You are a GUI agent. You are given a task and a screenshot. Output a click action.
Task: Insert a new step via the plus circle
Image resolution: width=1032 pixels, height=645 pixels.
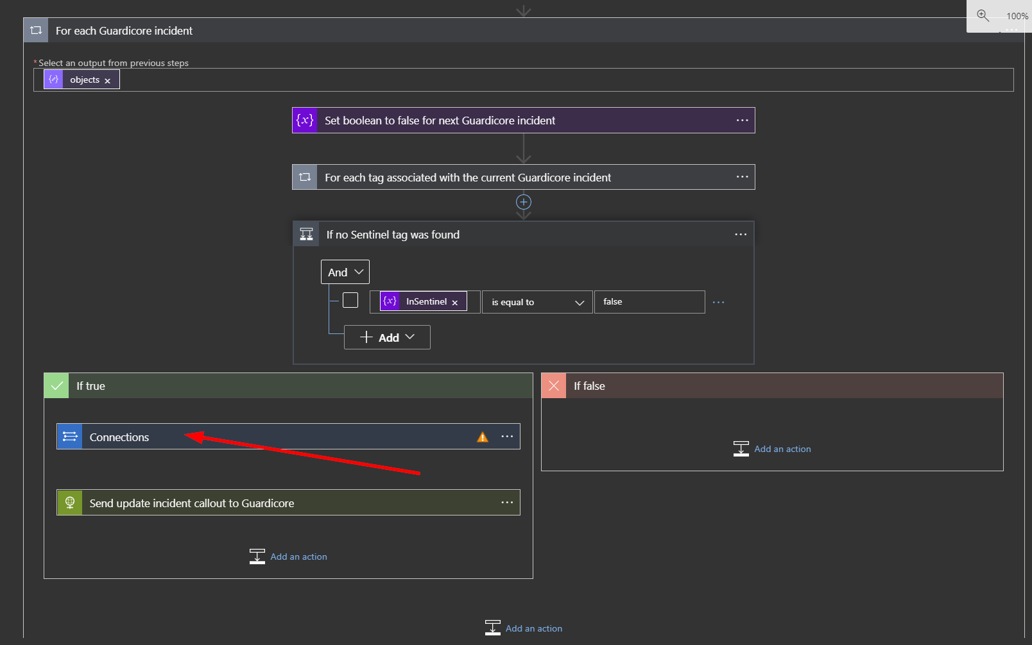click(524, 202)
